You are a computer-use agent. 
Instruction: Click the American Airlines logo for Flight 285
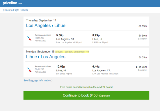click(29, 39)
